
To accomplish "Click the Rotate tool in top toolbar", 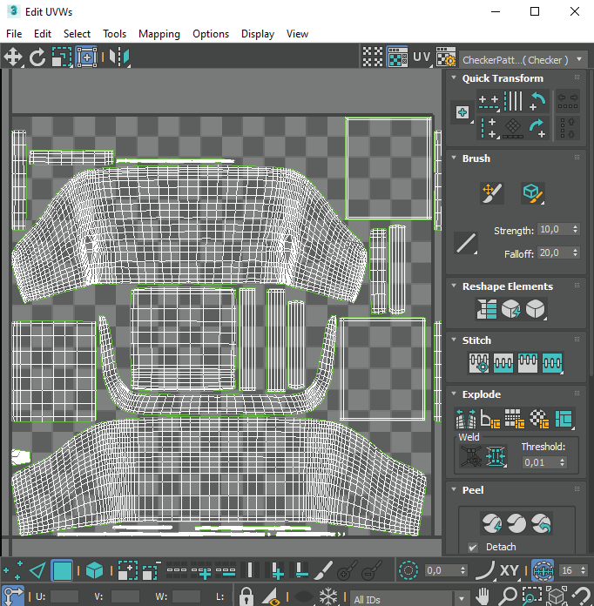I will tap(37, 57).
